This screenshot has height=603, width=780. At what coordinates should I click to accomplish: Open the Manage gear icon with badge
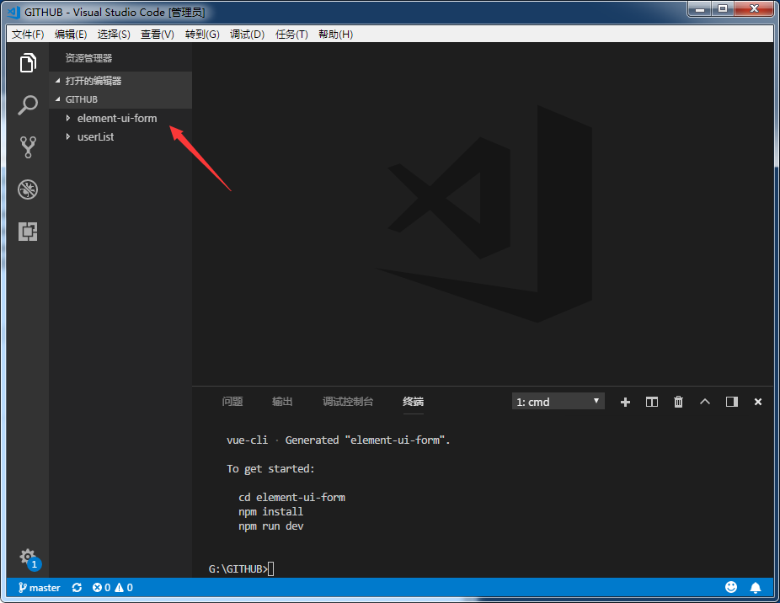tap(29, 558)
